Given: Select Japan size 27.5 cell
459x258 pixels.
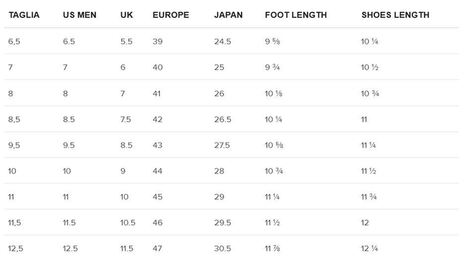Looking at the screenshot, I should tap(222, 145).
